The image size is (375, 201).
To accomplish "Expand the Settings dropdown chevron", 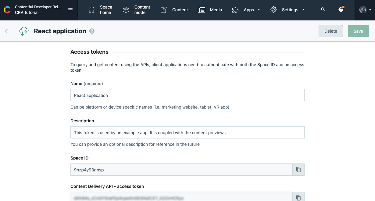I will [x=303, y=9].
